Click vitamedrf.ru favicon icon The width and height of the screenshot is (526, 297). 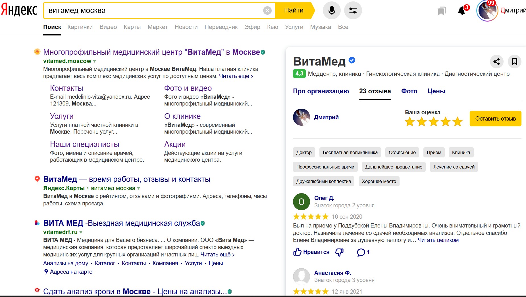pos(37,223)
